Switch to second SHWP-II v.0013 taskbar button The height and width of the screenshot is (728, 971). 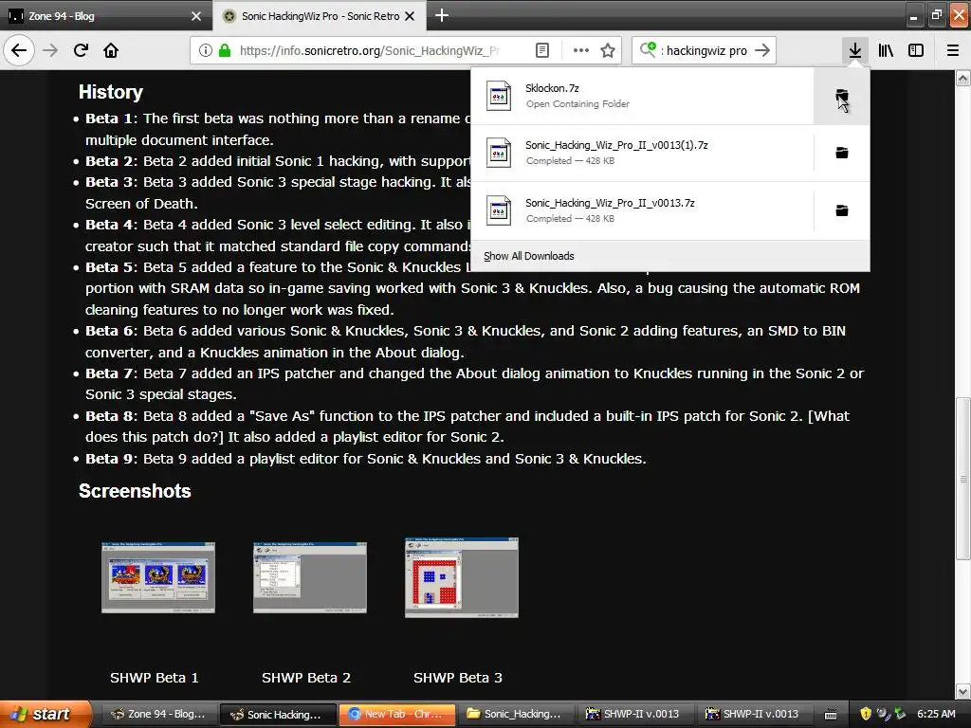tap(755, 714)
